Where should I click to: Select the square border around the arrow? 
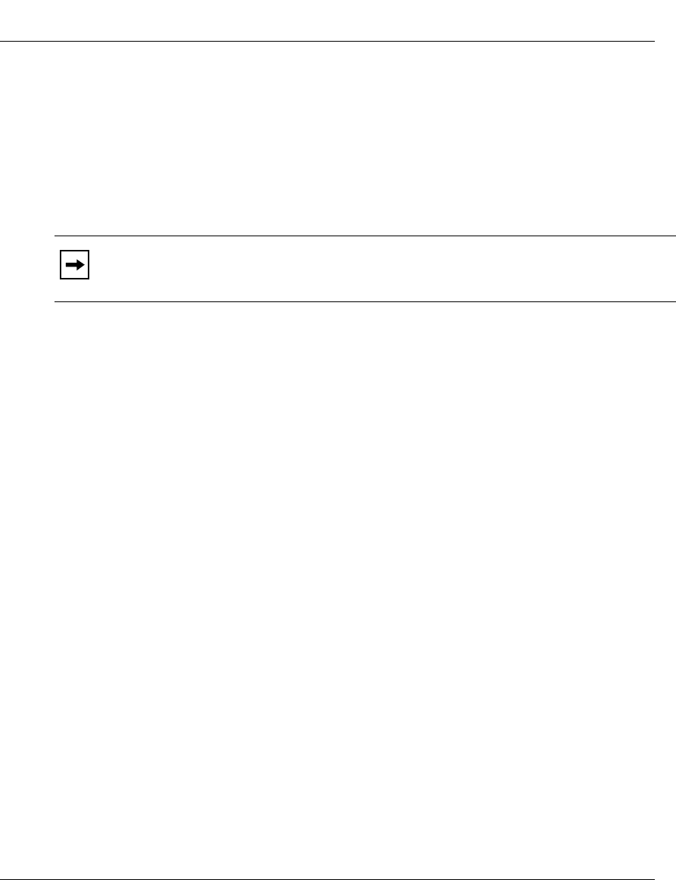click(75, 264)
